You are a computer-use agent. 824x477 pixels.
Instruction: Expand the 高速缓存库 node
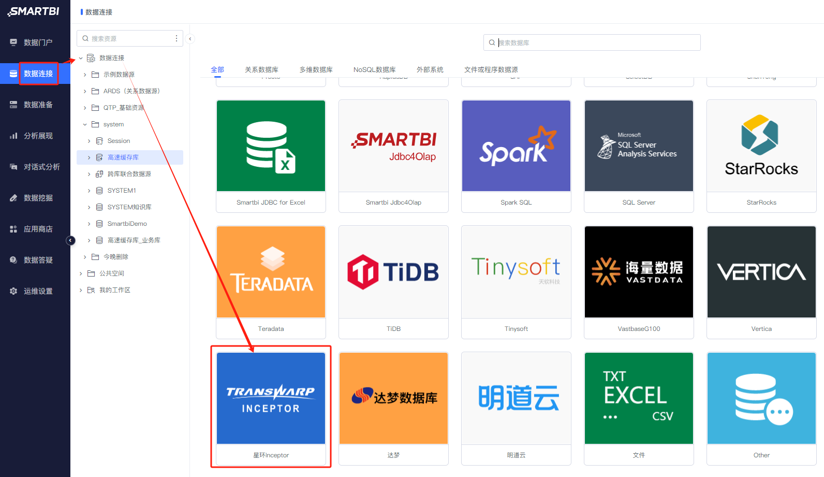[x=89, y=157]
